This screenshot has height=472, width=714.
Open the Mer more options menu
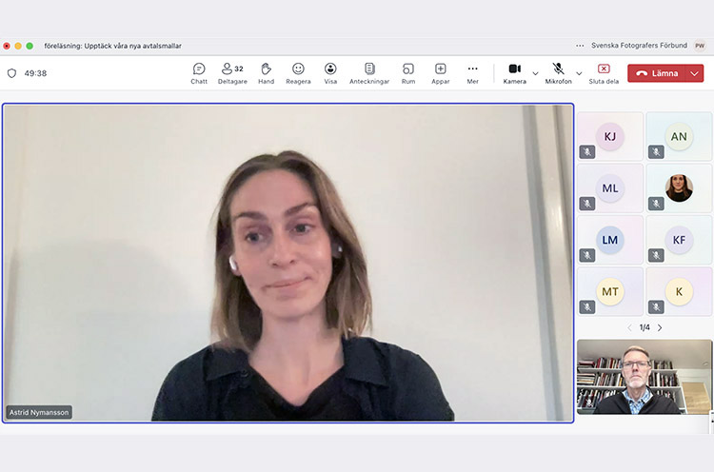[472, 73]
